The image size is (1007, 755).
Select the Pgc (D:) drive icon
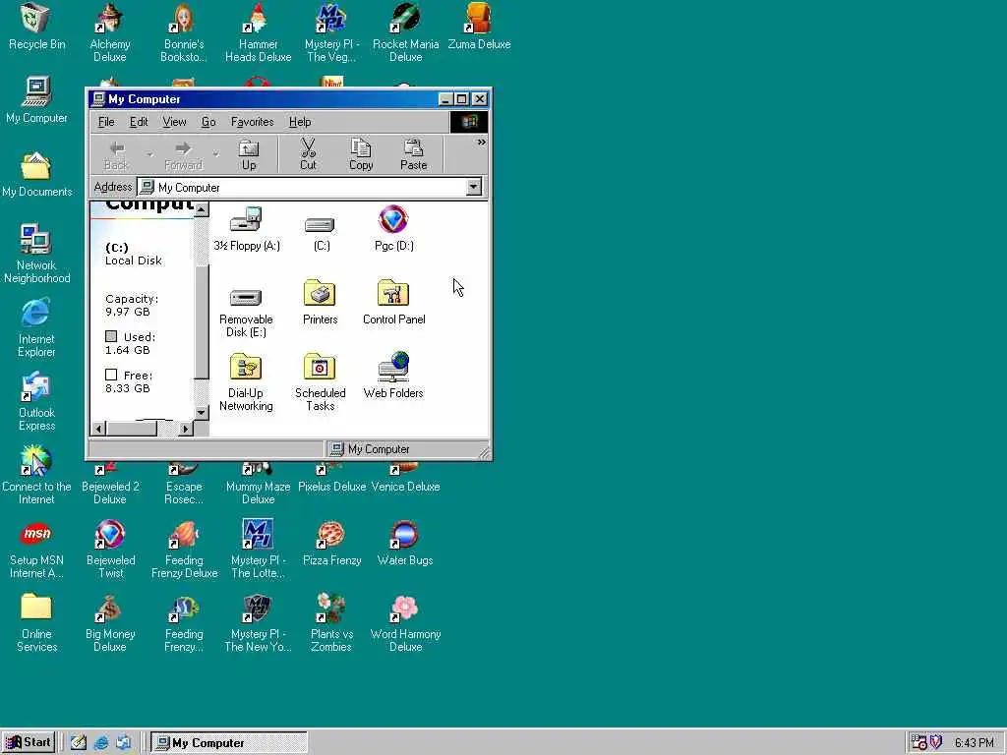[x=393, y=228]
